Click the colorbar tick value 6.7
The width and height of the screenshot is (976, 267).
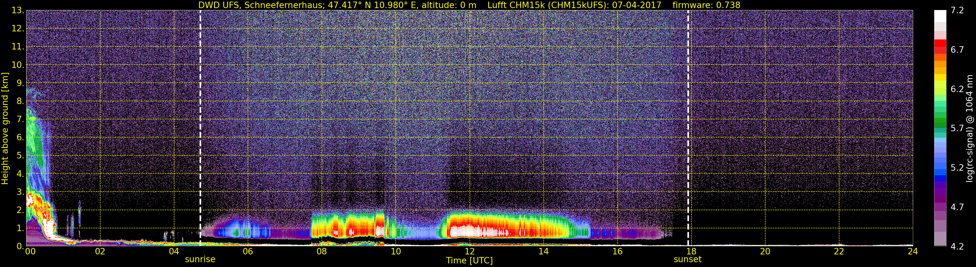click(957, 49)
